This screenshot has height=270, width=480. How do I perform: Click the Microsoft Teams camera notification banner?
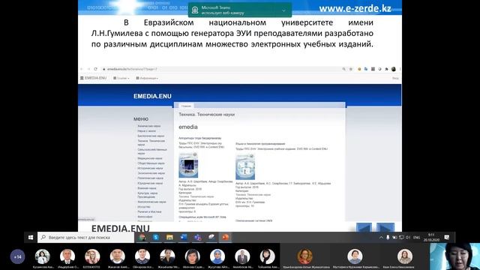click(240, 10)
